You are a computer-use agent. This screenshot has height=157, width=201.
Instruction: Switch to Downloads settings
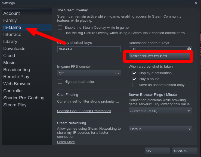pyautogui.click(x=14, y=48)
